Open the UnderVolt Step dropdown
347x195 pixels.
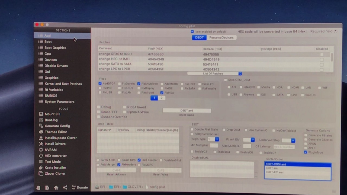click(288, 140)
